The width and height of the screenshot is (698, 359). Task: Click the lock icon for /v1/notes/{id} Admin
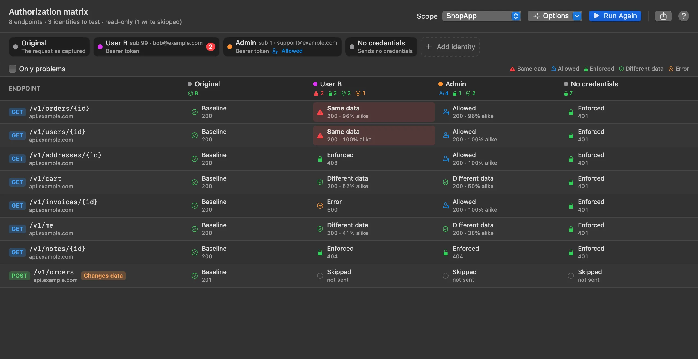[446, 252]
